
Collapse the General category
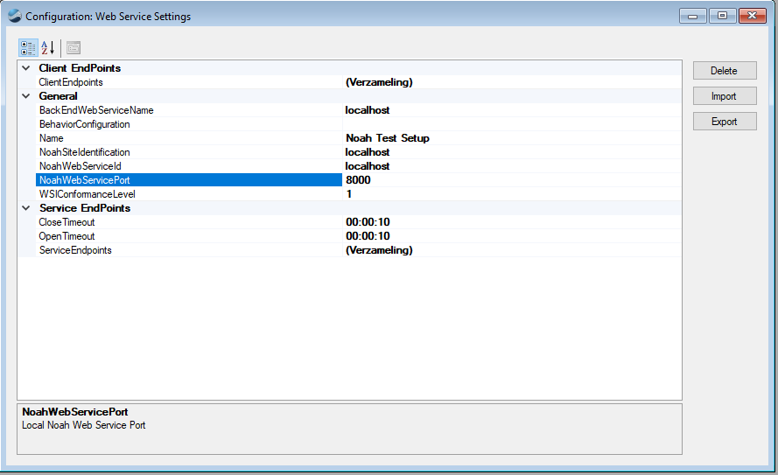pyautogui.click(x=26, y=96)
